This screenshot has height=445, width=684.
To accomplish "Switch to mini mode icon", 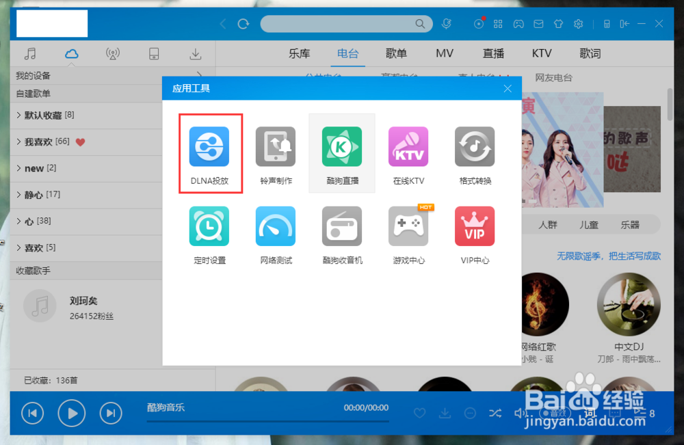I will pos(624,23).
